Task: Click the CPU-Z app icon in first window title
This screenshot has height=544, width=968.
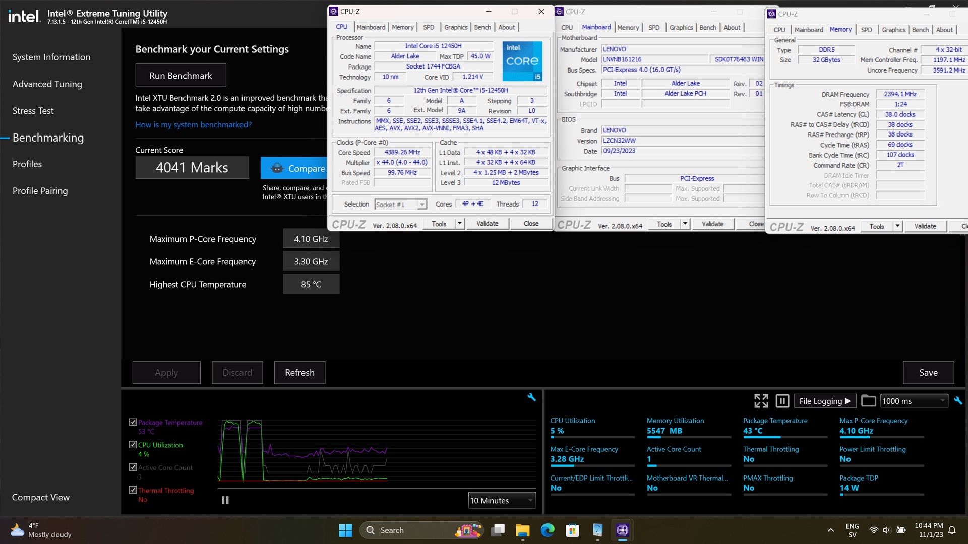Action: click(x=334, y=11)
